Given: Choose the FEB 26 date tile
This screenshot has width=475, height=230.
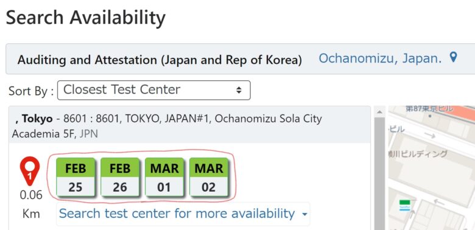Looking at the screenshot, I should point(120,177).
